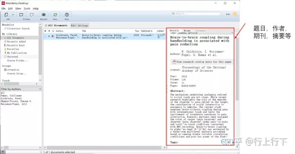Click the Add document toolbar icon

[x=7, y=15]
